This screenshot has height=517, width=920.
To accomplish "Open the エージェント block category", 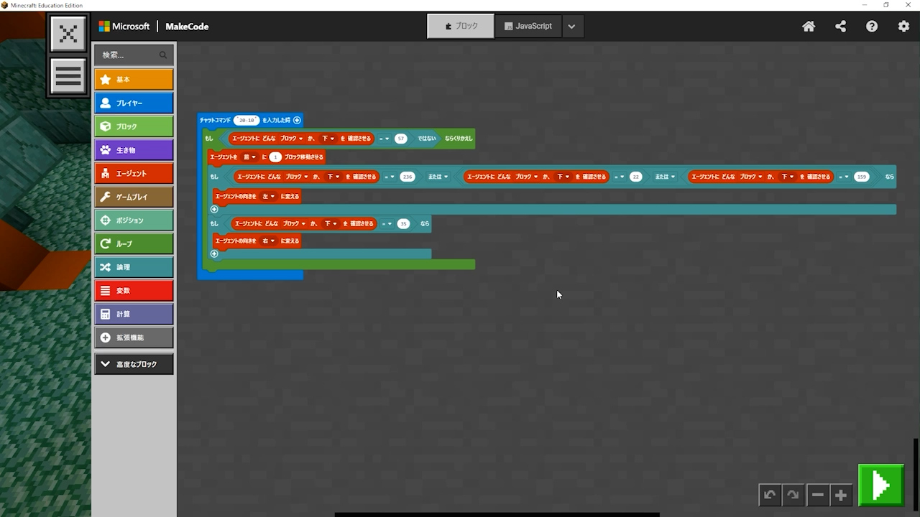I will click(134, 173).
